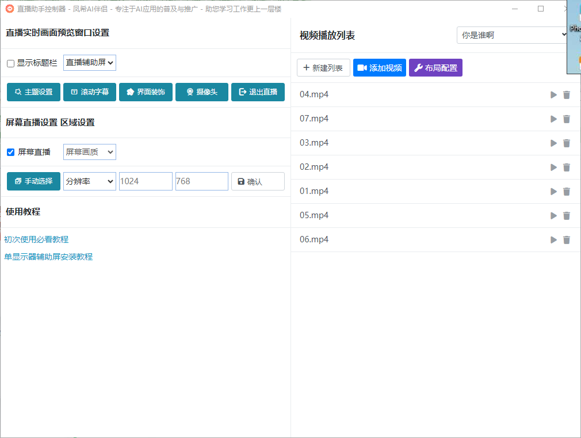Uncheck the 屏幕直播 checkbox
The image size is (581, 438).
(x=10, y=153)
